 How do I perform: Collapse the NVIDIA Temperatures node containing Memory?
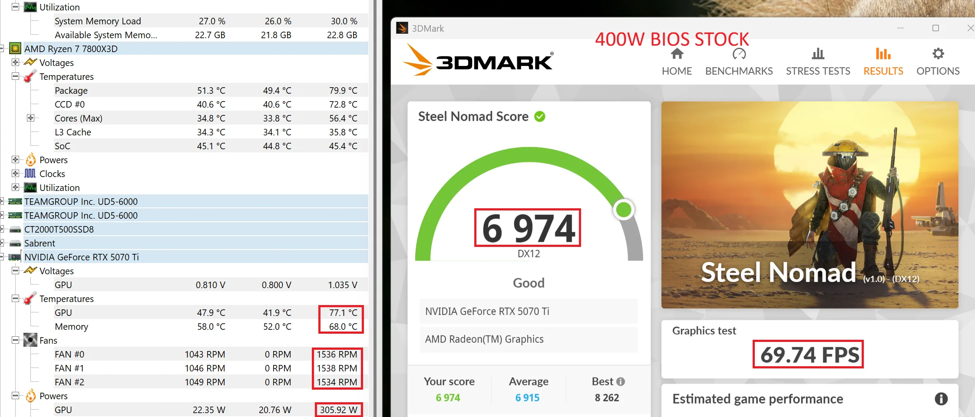point(15,299)
